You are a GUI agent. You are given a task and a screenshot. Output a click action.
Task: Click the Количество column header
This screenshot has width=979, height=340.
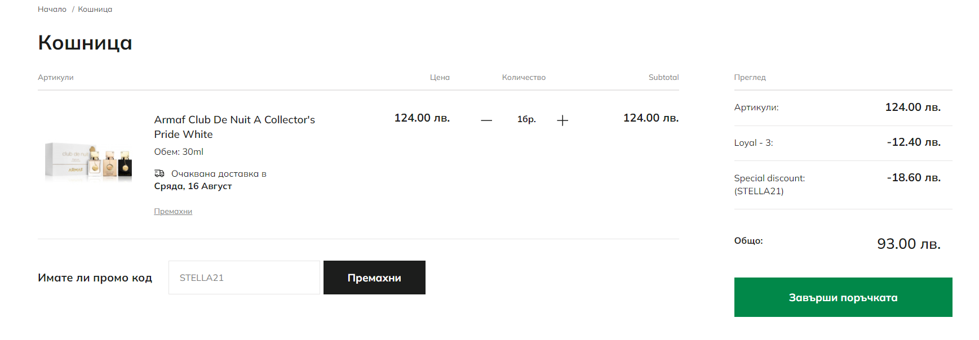pos(524,77)
